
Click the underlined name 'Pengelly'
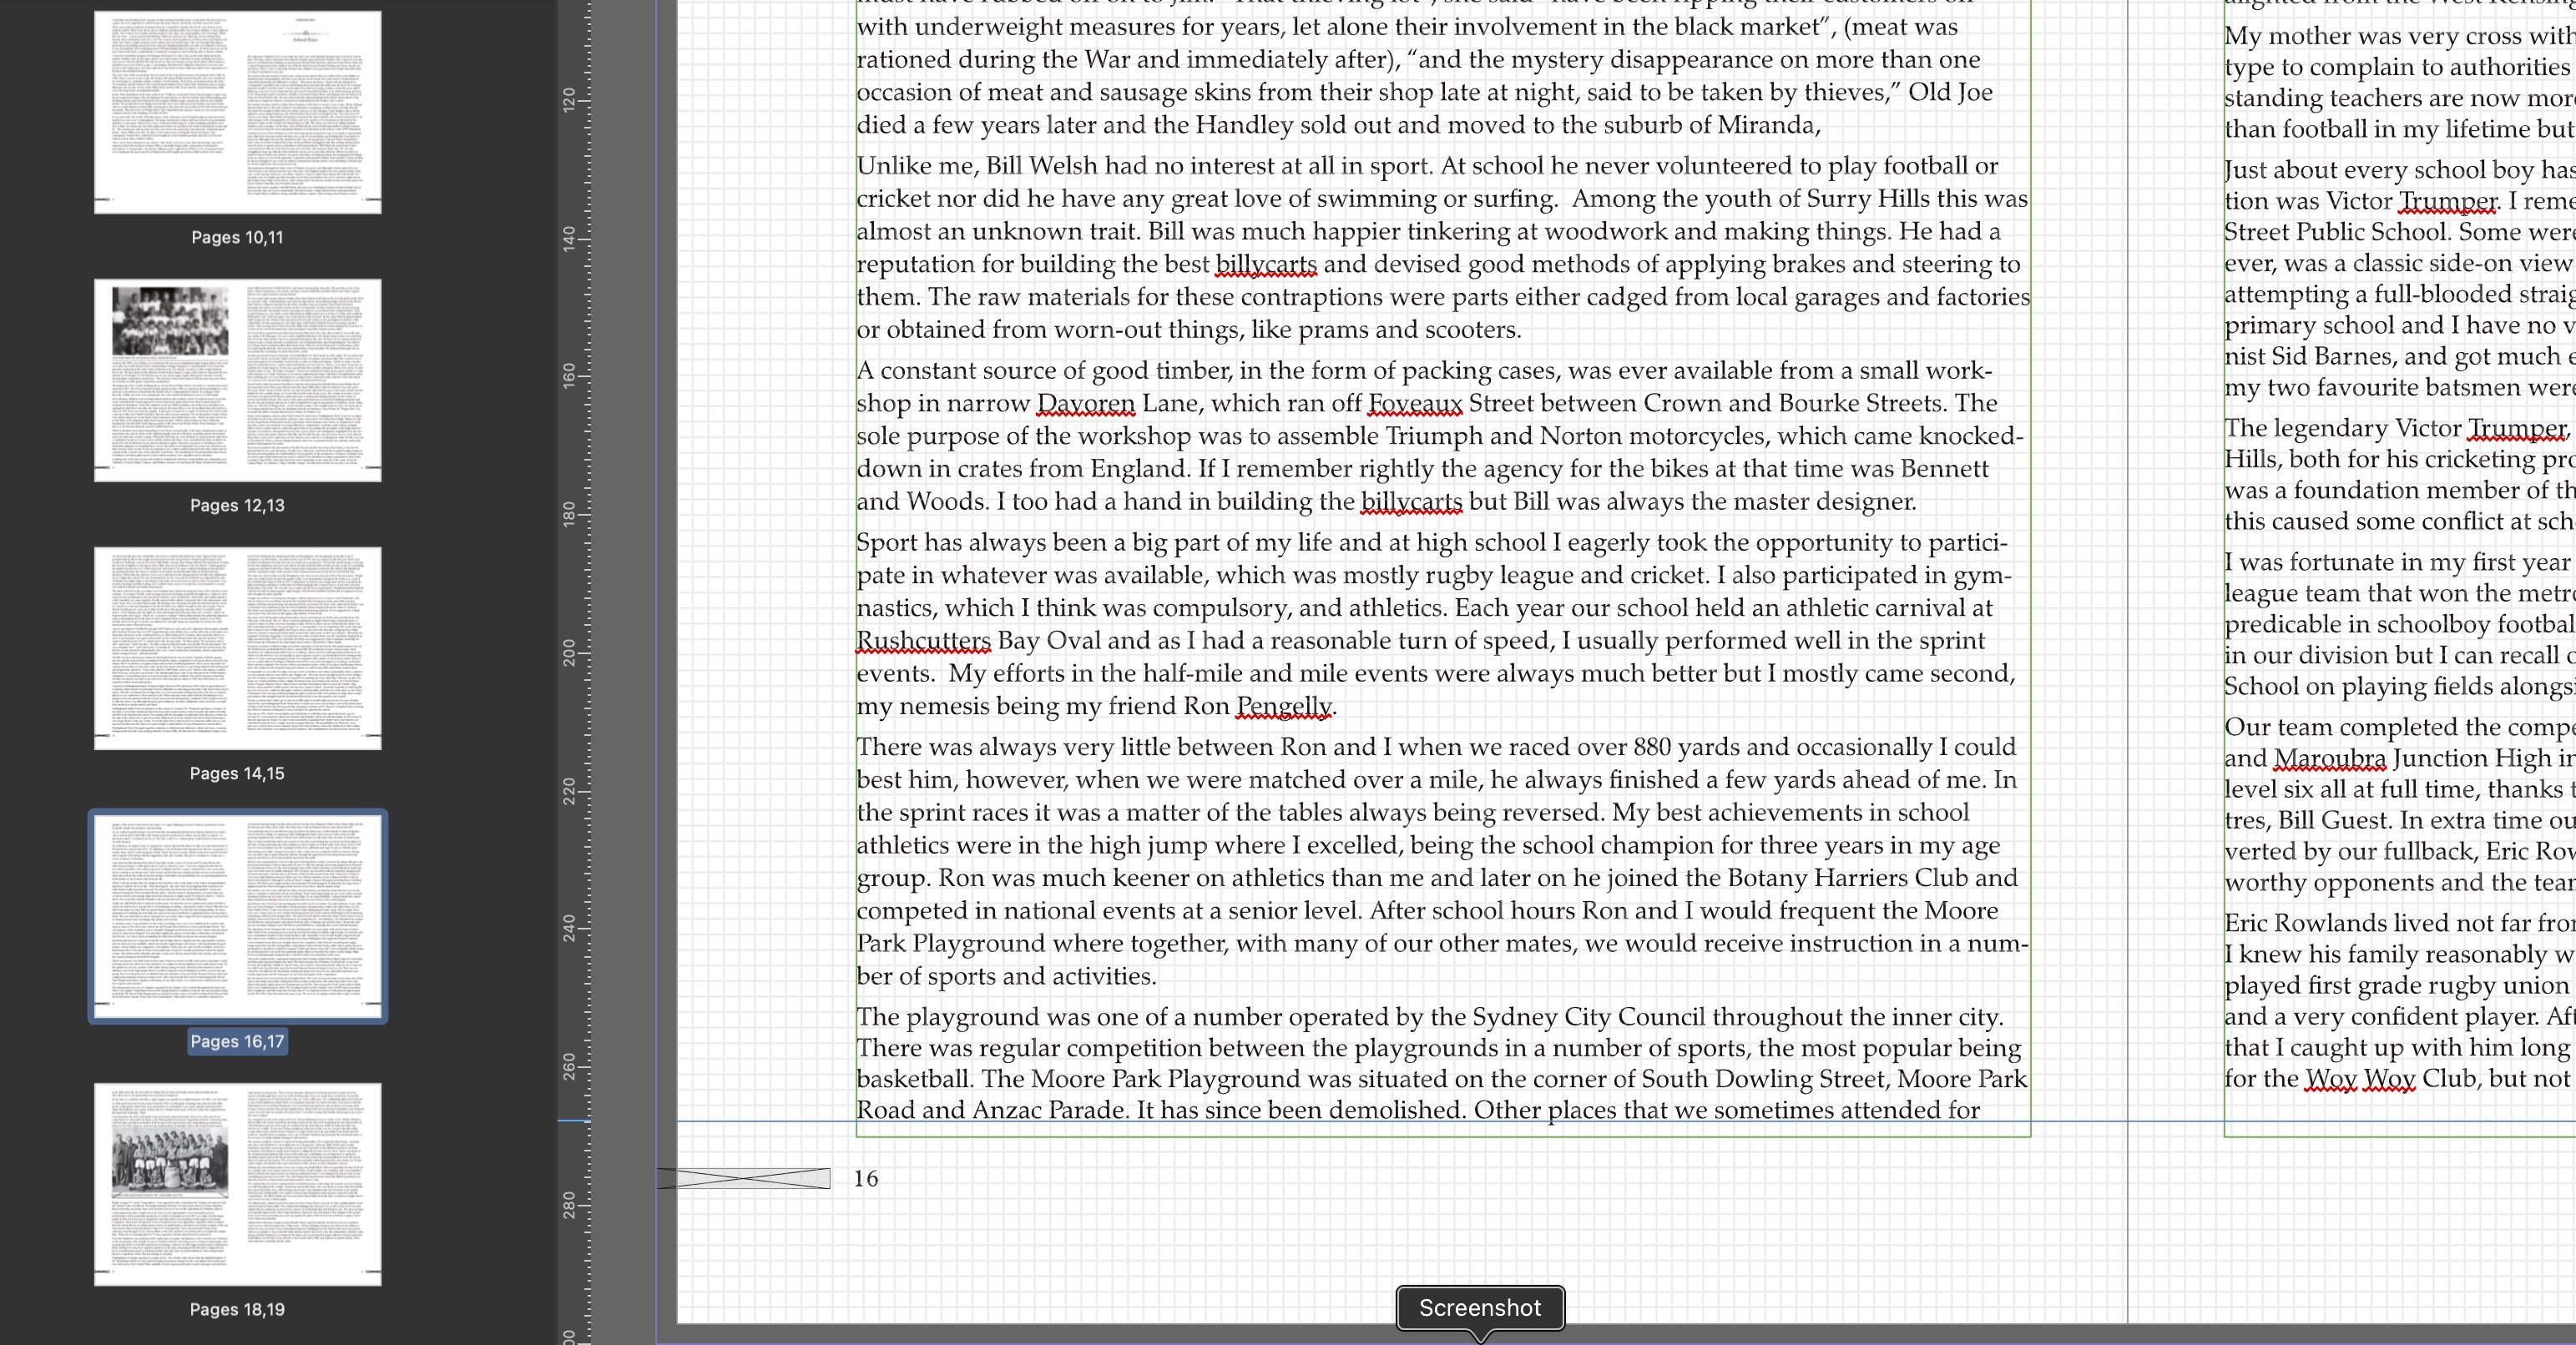point(1284,707)
